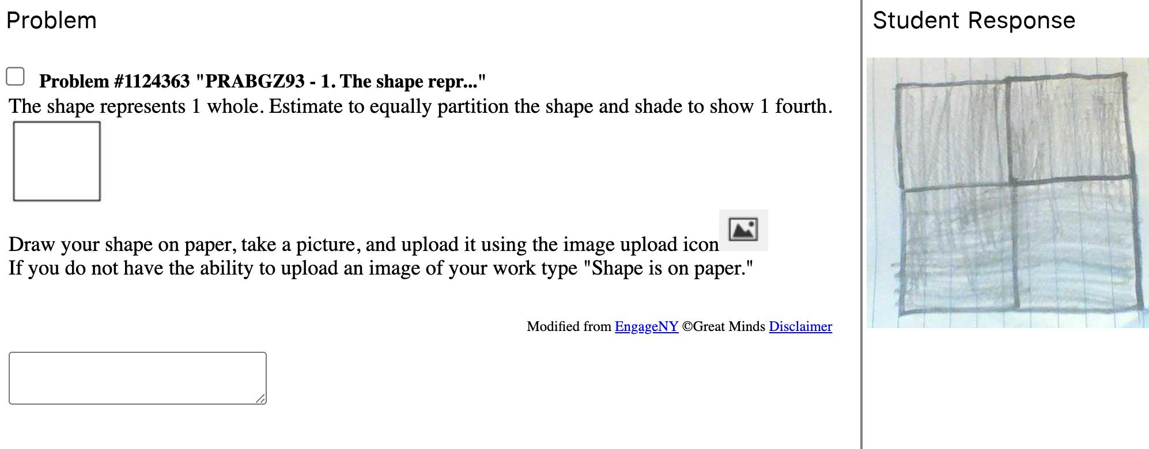Open the EngageNY link
1149x449 pixels.
click(x=646, y=326)
